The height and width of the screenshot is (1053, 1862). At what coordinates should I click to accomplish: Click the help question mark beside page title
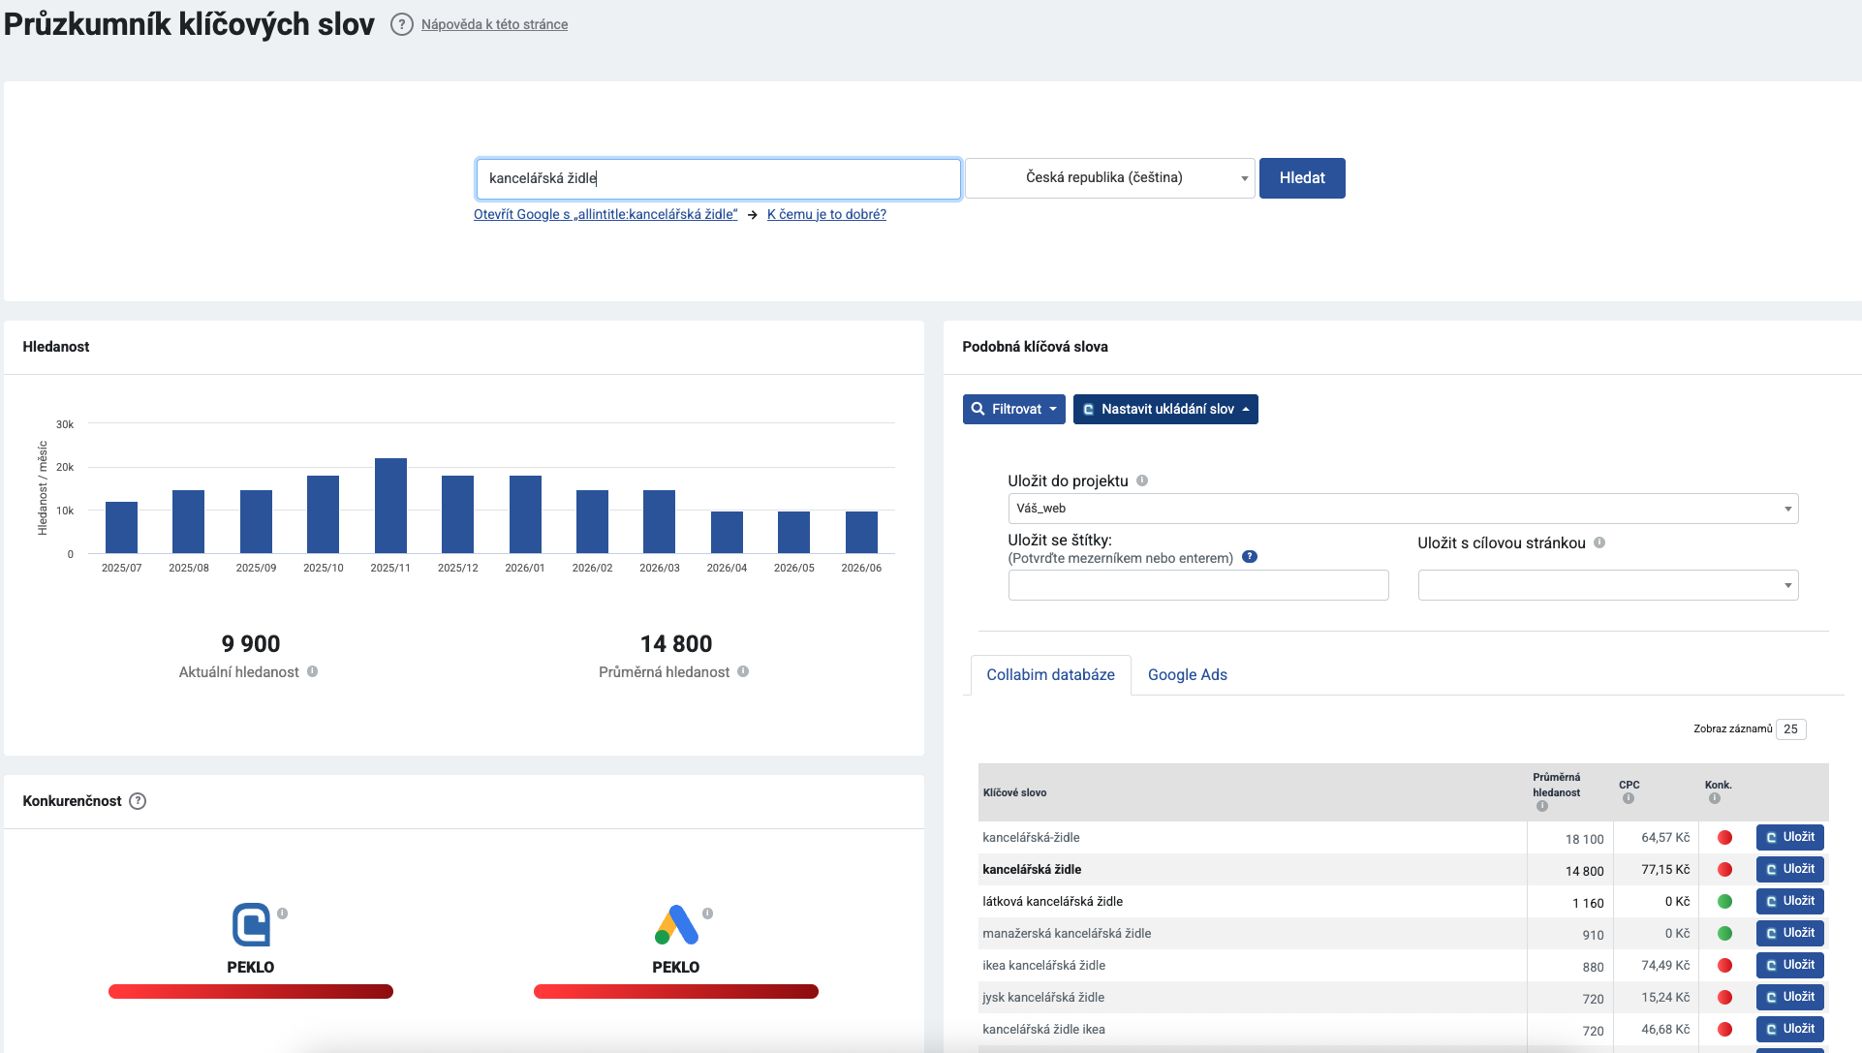pyautogui.click(x=401, y=24)
